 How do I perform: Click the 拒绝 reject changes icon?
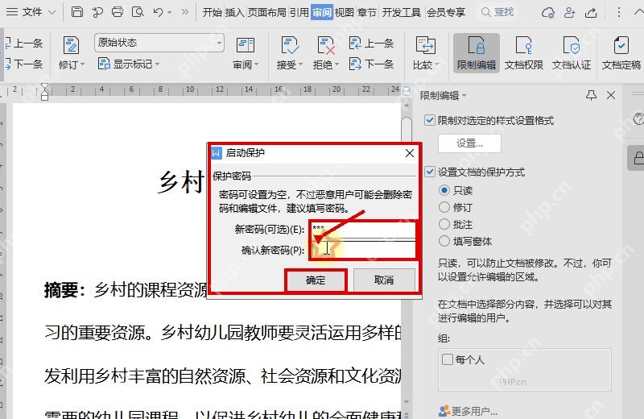click(x=326, y=45)
